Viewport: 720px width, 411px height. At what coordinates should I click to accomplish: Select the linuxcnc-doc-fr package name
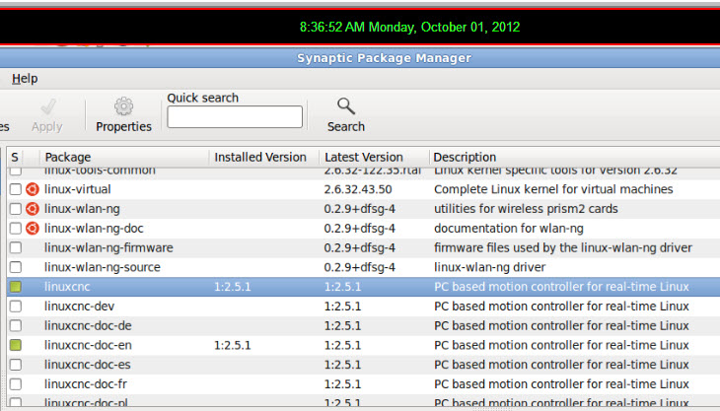pyautogui.click(x=86, y=384)
